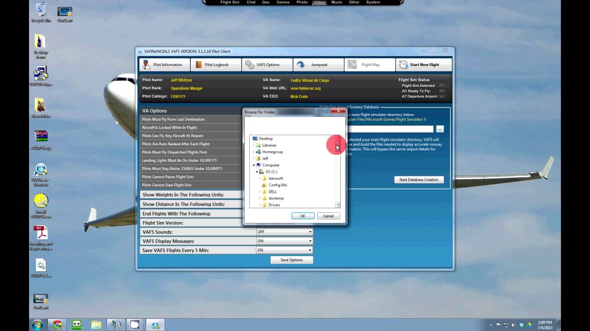Expand the Jeff tree node arrow
Image resolution: width=590 pixels, height=331 pixels.
click(254, 159)
